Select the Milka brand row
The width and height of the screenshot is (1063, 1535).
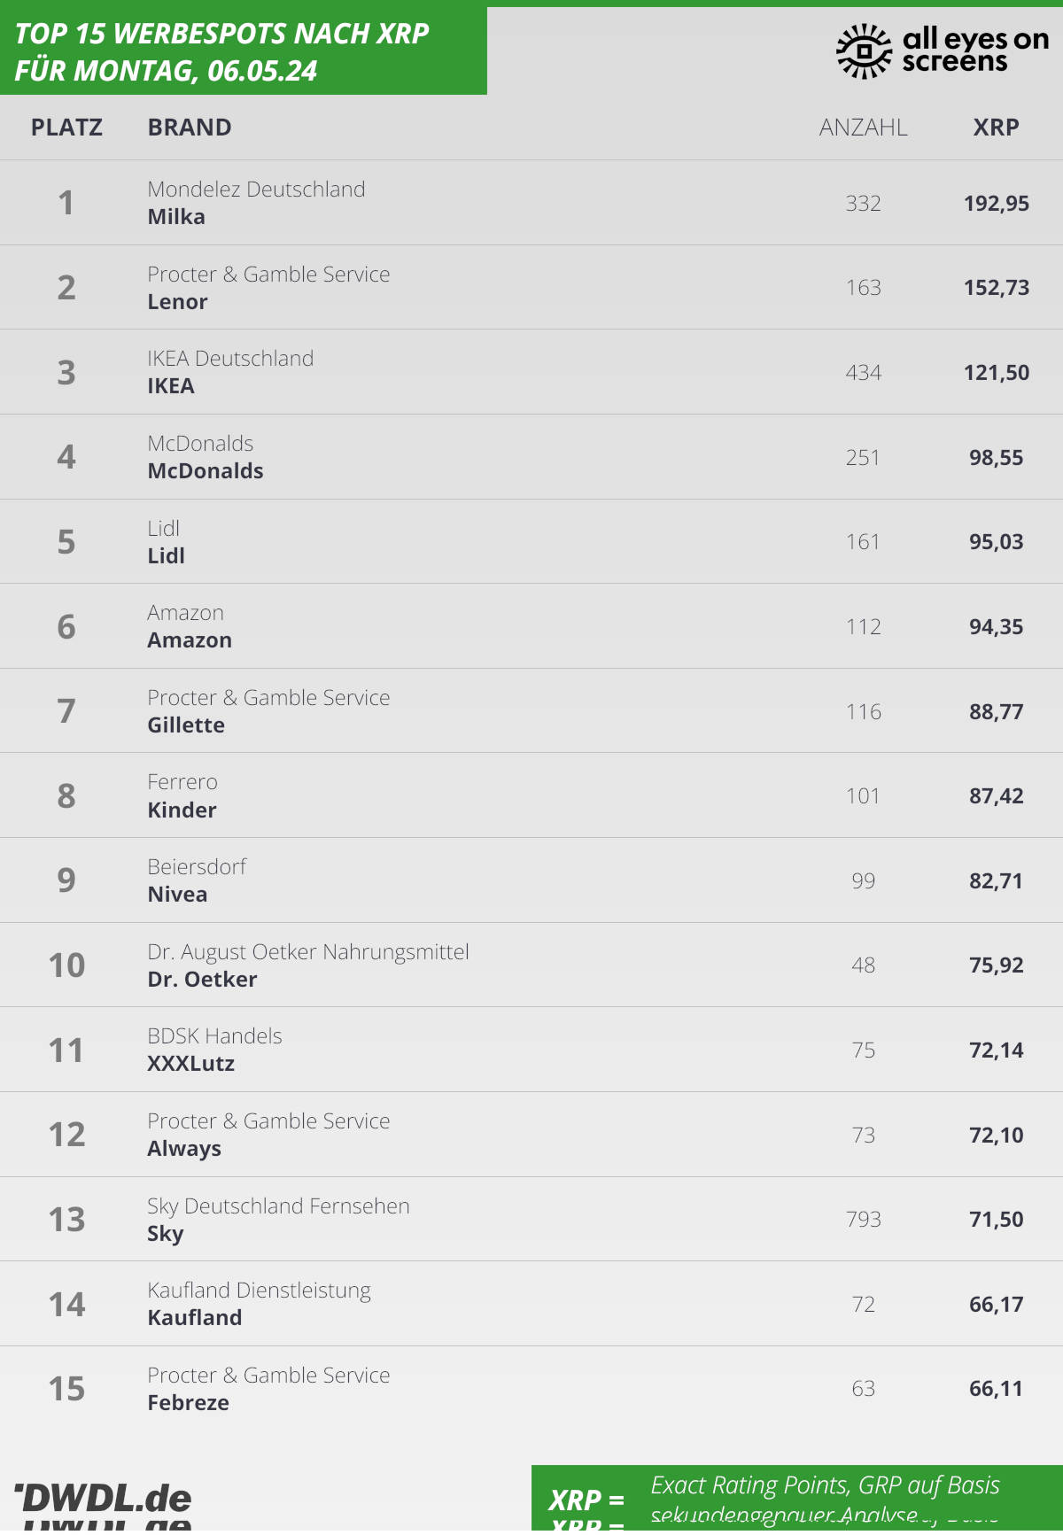click(531, 203)
